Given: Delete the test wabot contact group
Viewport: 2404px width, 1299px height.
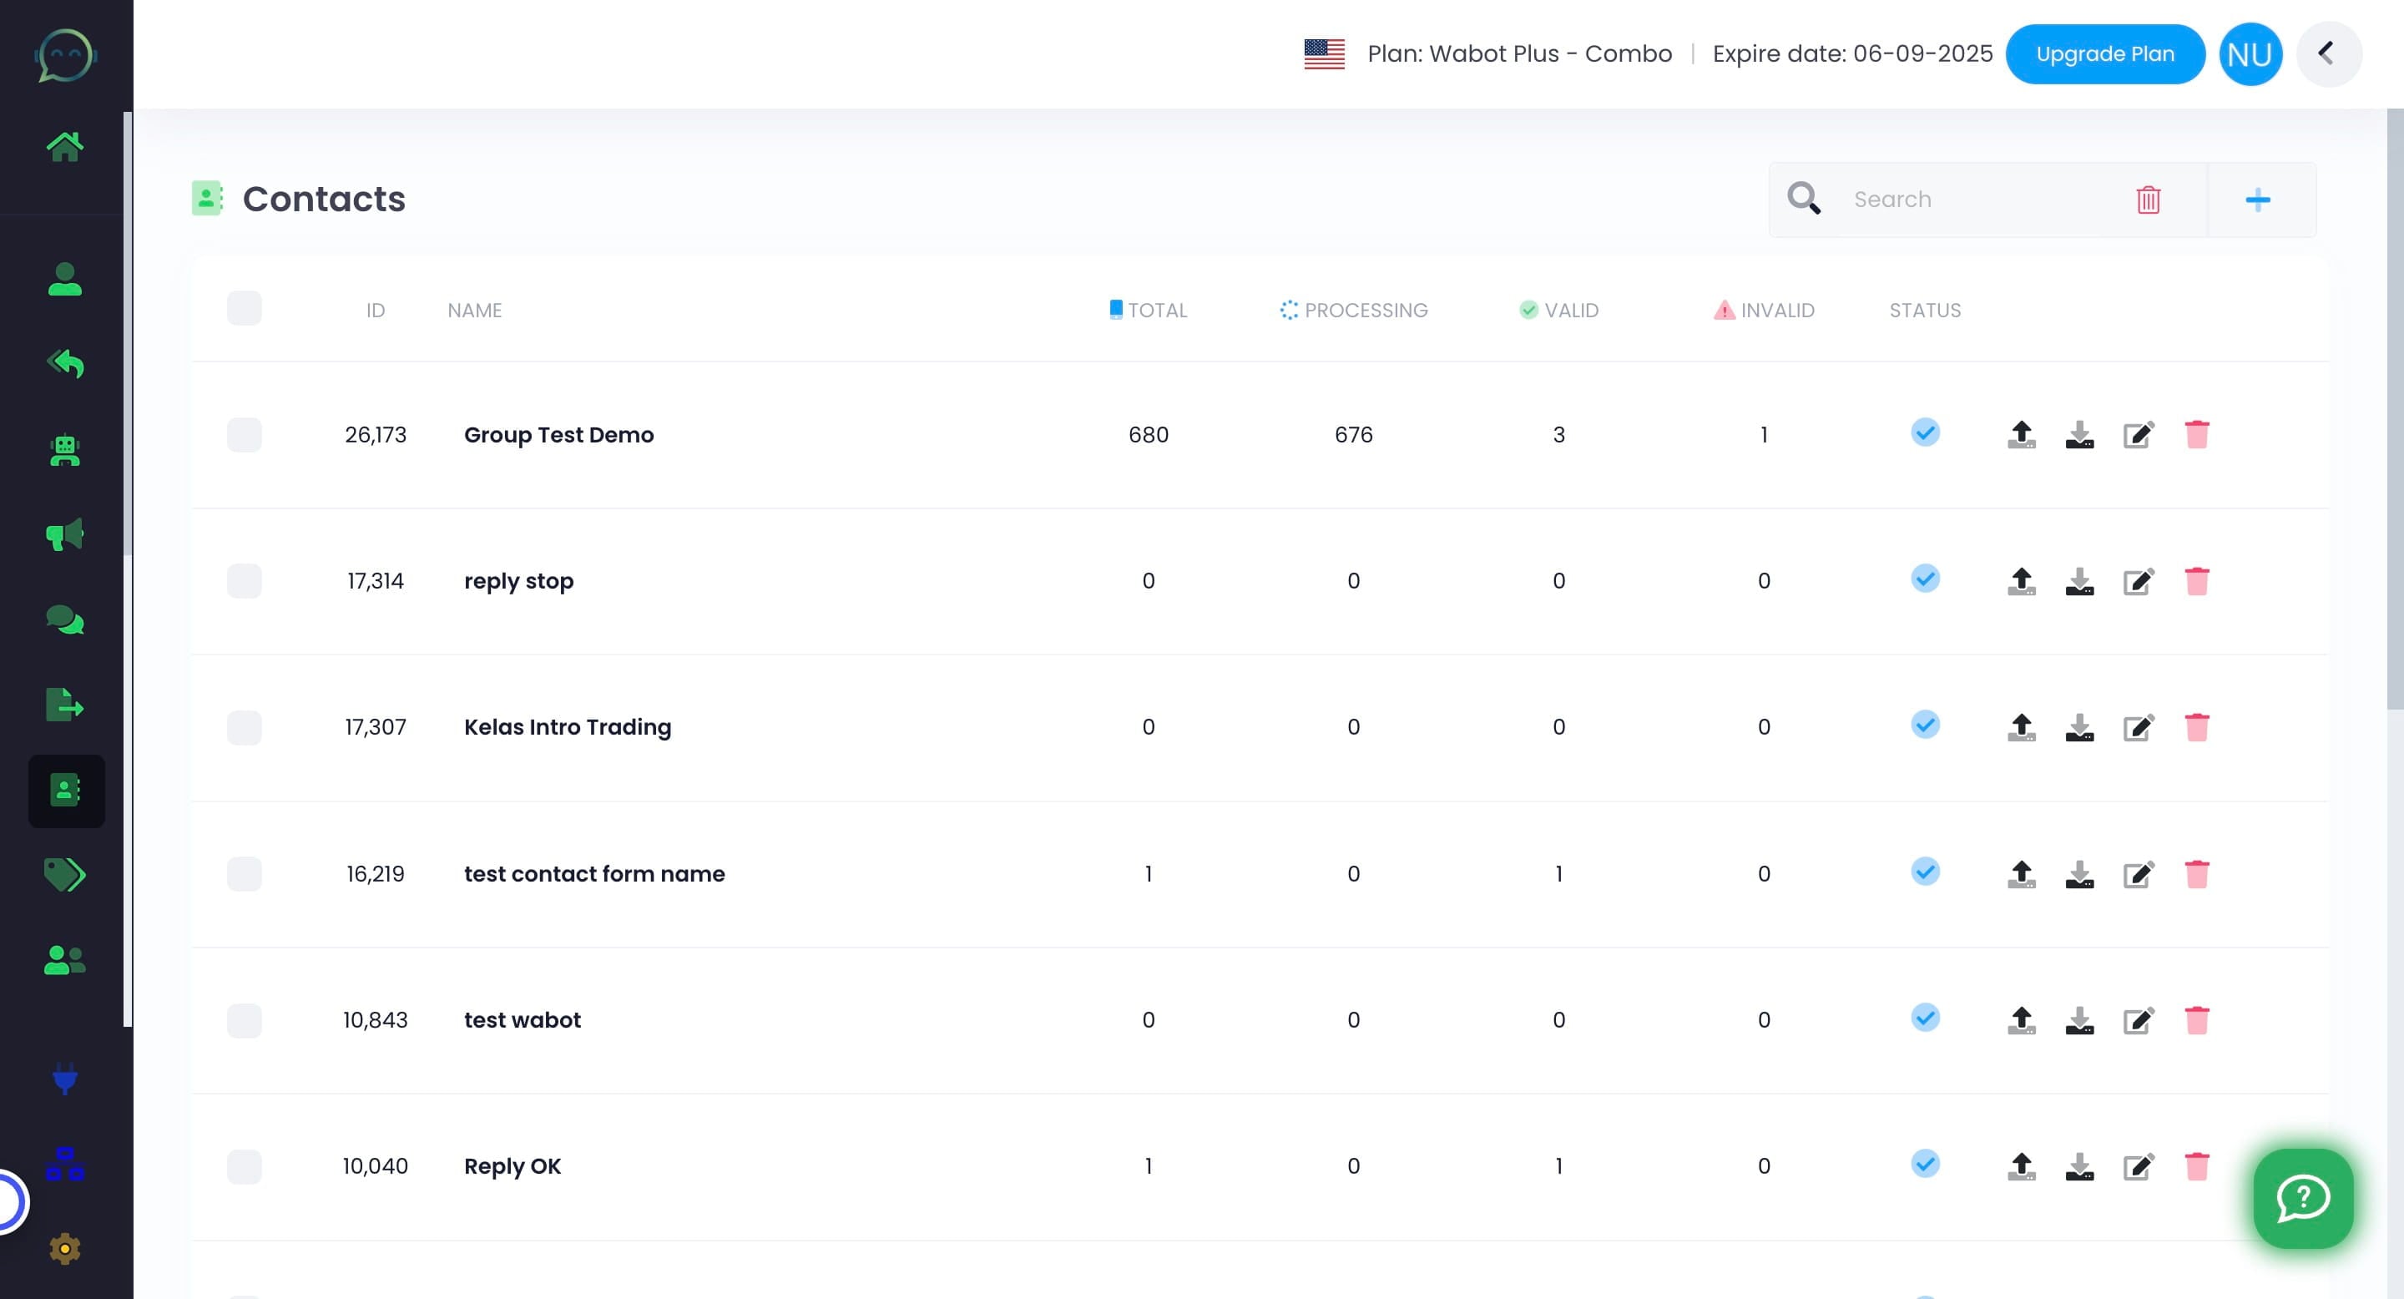Looking at the screenshot, I should tap(2197, 1020).
